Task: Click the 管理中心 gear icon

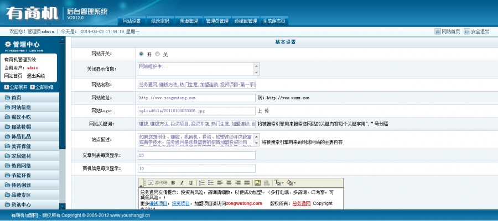Action: tap(8, 44)
